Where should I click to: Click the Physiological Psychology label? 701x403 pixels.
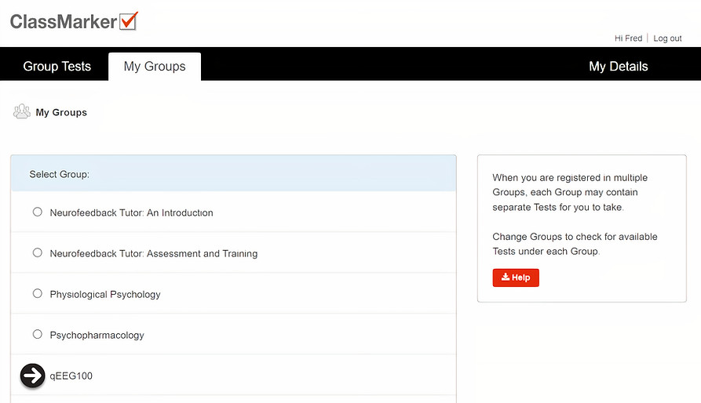pos(105,295)
